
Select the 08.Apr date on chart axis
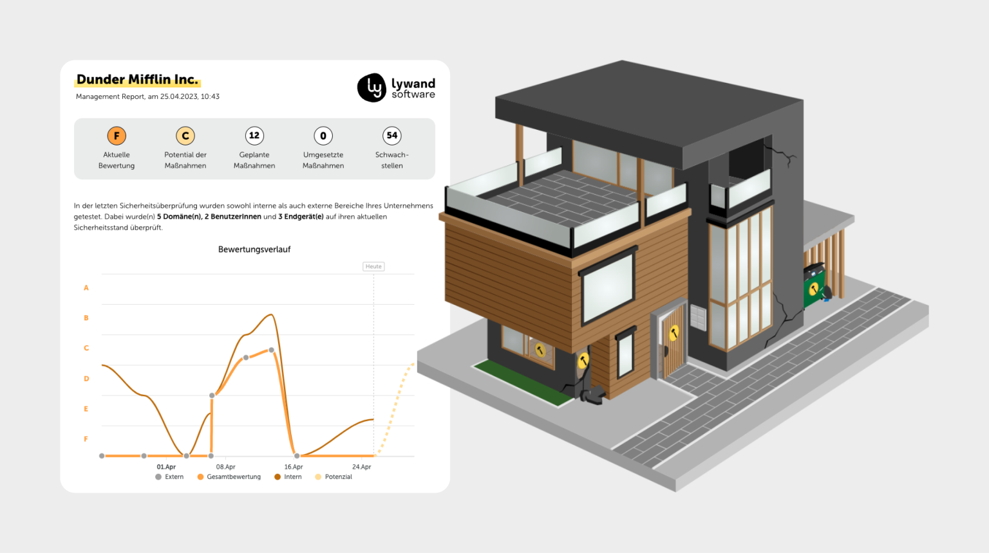pyautogui.click(x=225, y=467)
